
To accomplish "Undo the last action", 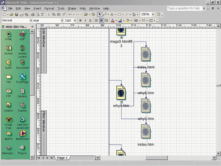I will coord(70,14).
